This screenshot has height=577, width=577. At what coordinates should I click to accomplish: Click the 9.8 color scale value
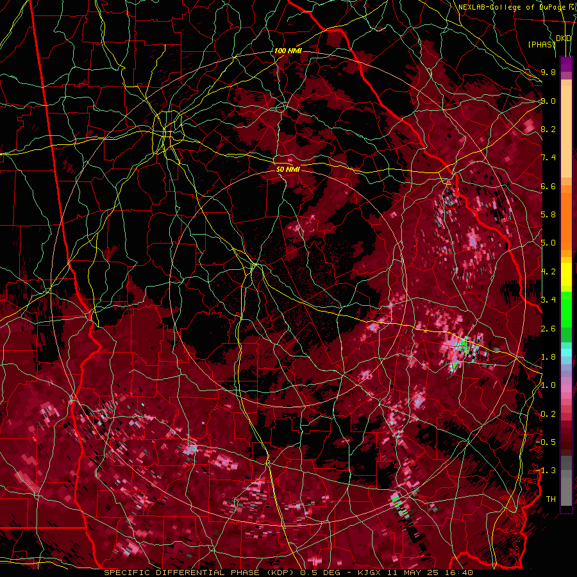tap(548, 72)
